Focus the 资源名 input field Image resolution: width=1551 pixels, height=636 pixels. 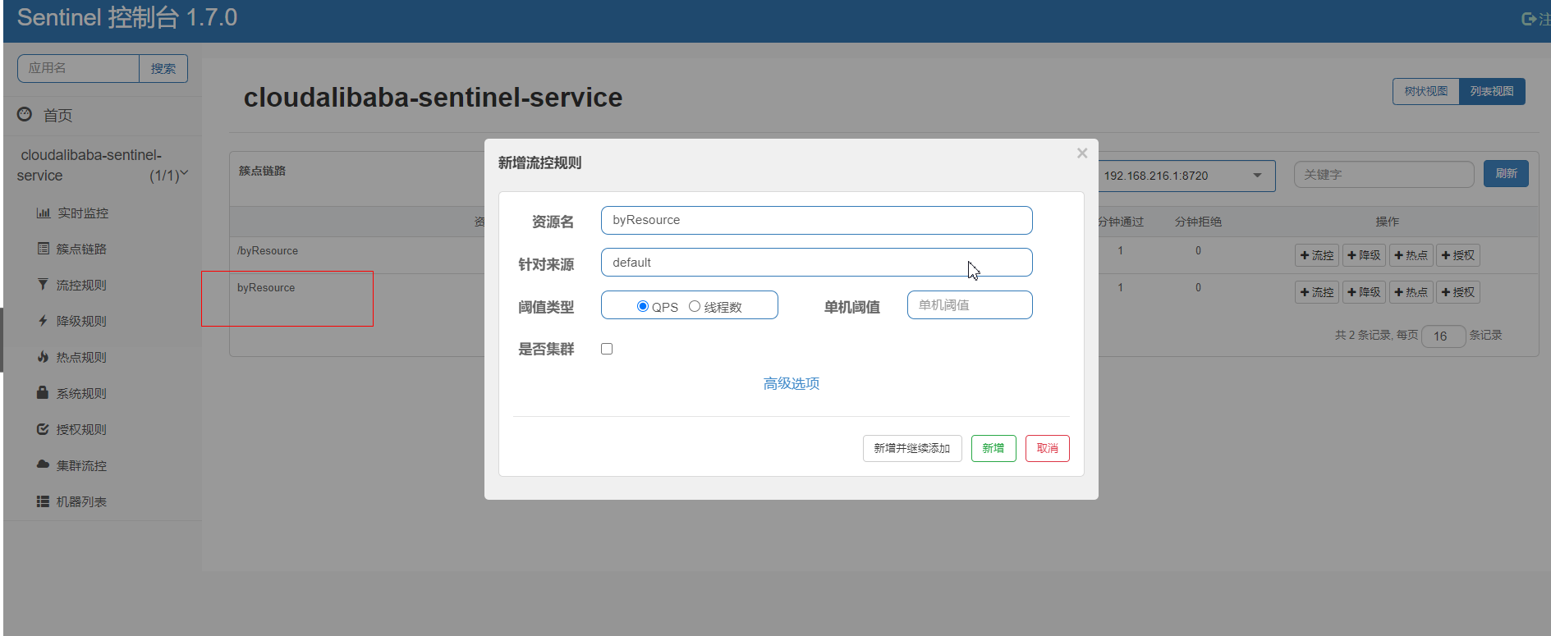817,220
